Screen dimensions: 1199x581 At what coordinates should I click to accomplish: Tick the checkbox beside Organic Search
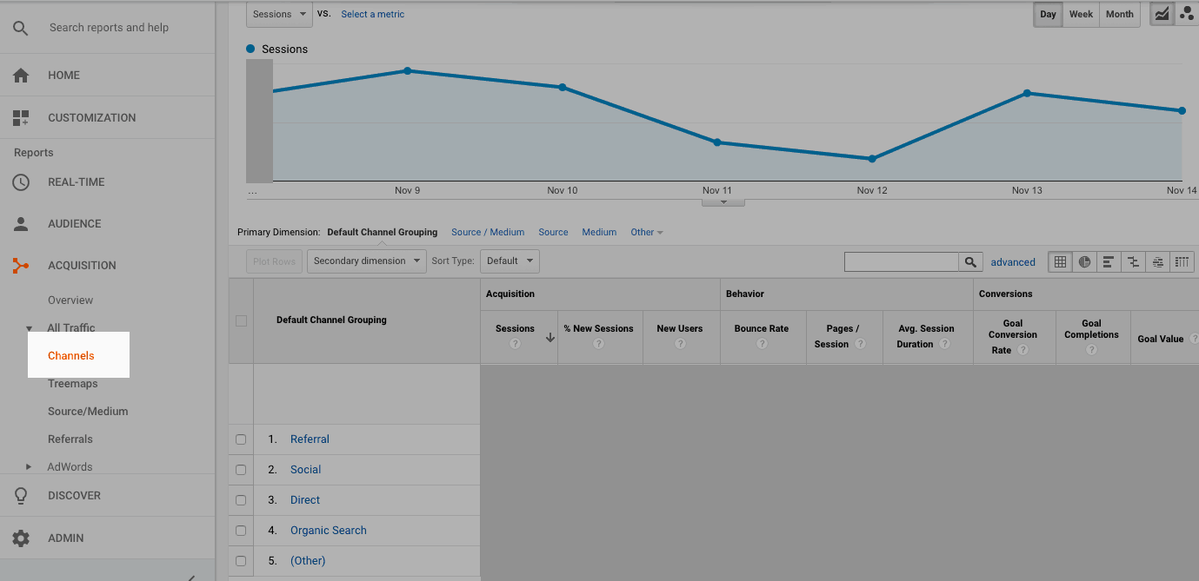pos(241,530)
